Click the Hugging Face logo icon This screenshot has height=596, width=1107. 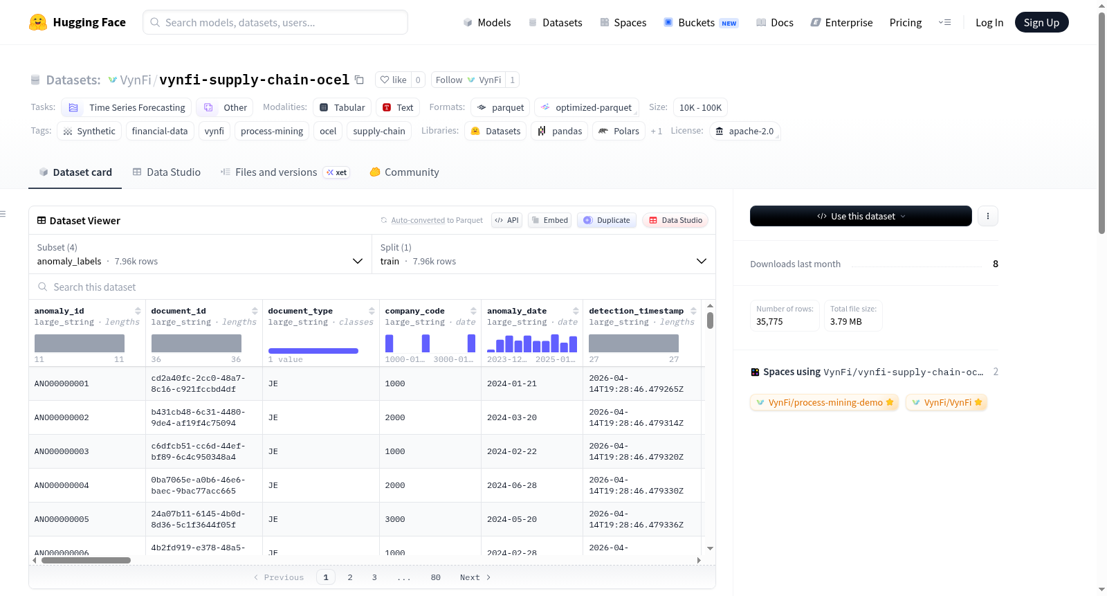[x=38, y=22]
